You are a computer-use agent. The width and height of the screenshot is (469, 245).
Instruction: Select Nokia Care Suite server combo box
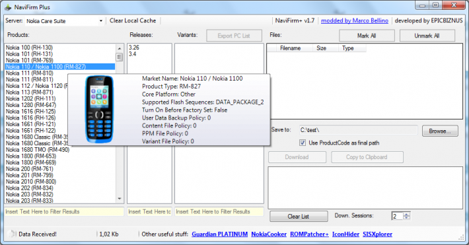64,21
